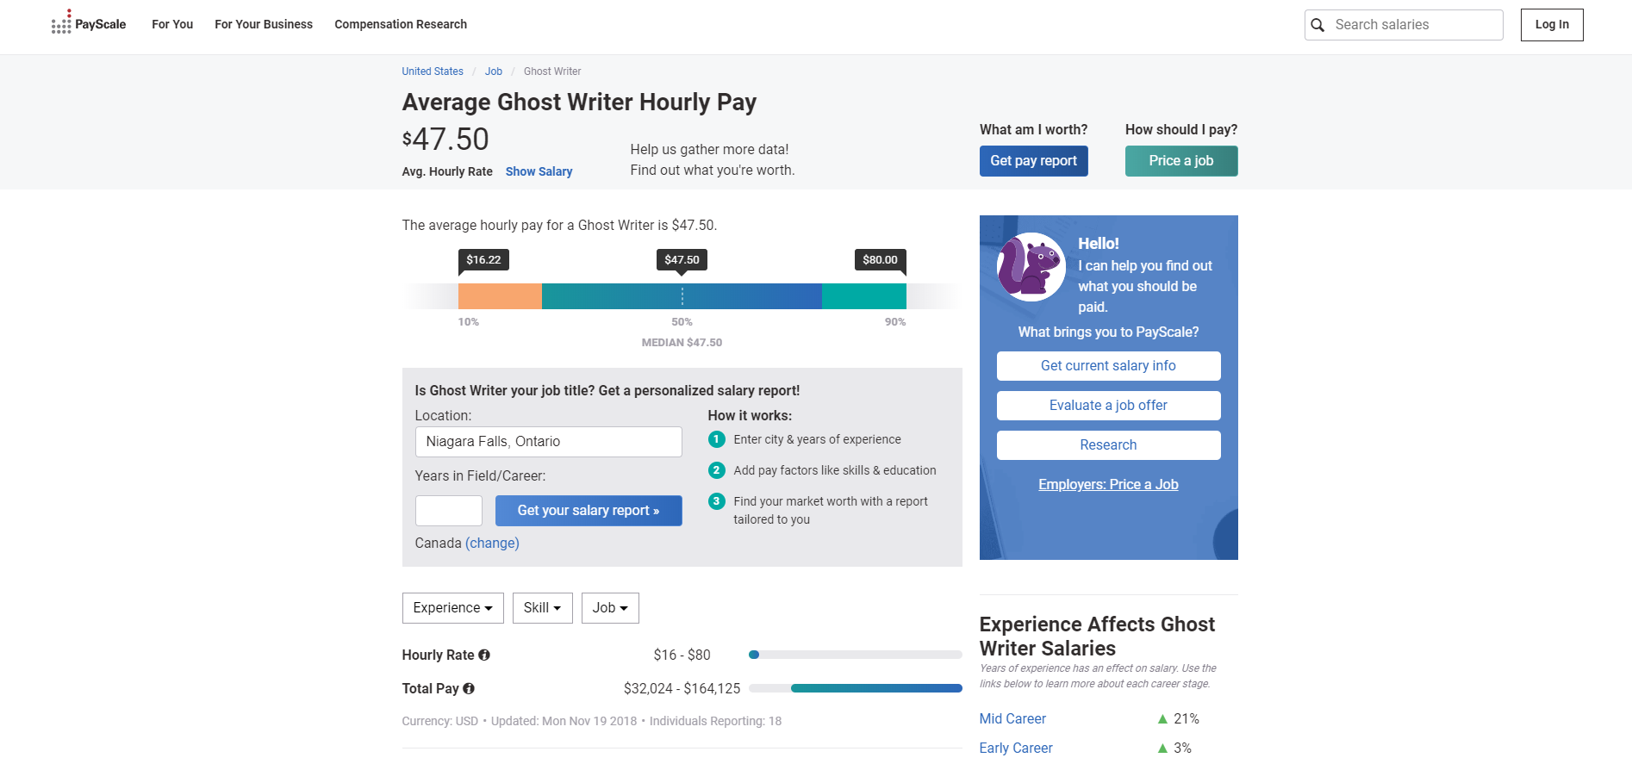
Task: Click the "$16 - $80" hourly value
Action: 682,655
